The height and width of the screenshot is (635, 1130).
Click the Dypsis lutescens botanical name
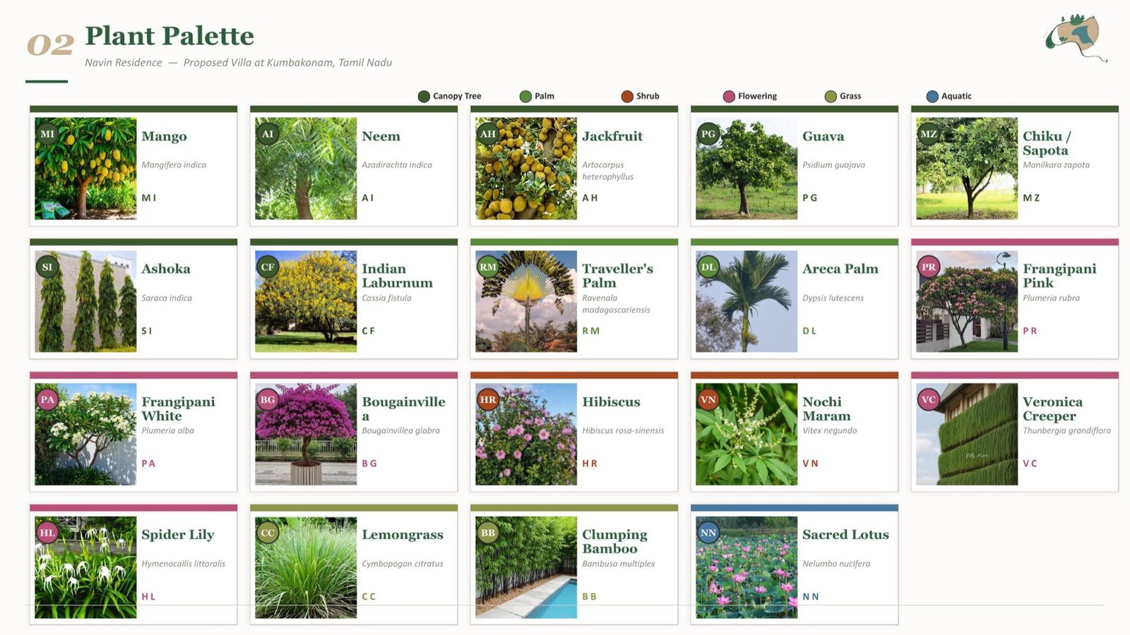[x=833, y=298]
